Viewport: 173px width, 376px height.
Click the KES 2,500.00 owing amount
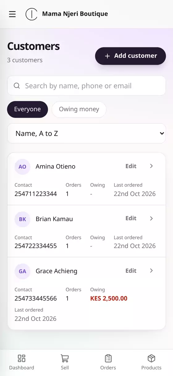click(x=109, y=299)
